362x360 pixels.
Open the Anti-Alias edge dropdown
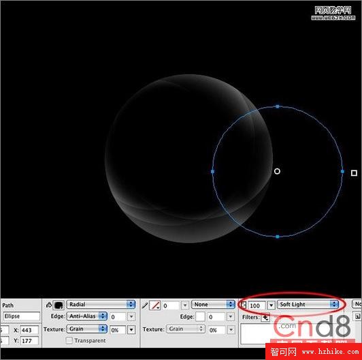pos(87,316)
